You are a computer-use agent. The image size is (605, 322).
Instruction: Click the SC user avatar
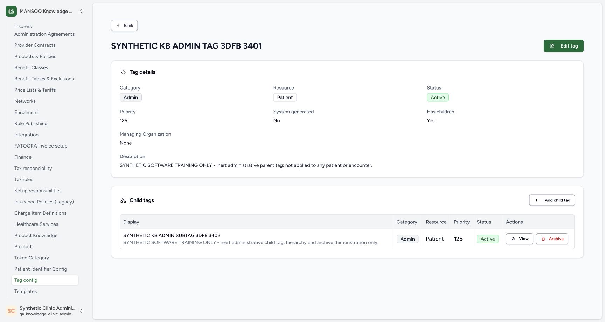pos(11,310)
